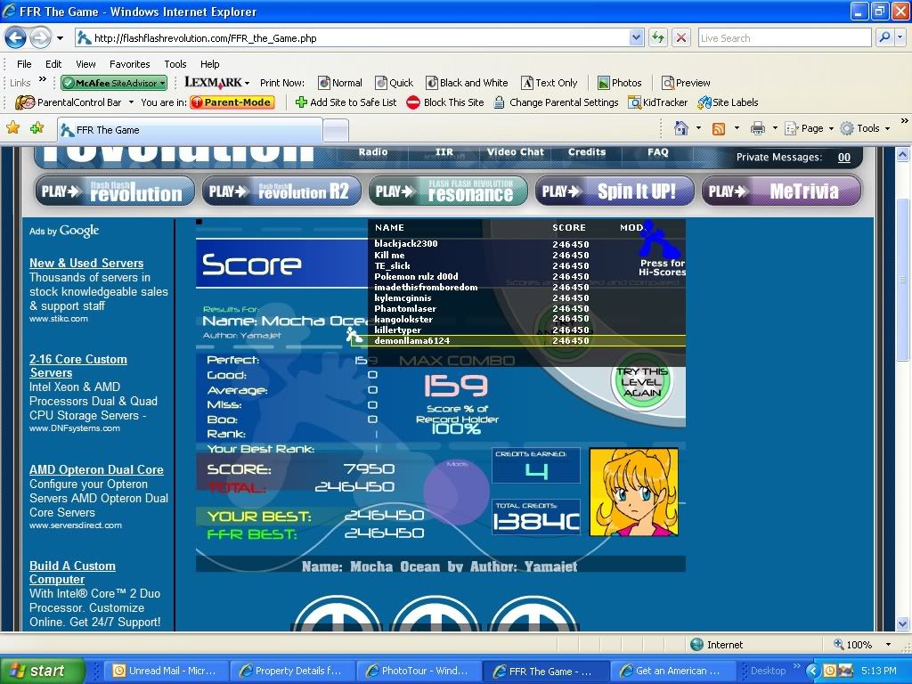The width and height of the screenshot is (912, 684).
Task: Click the Favorites Center star icon
Action: (12, 128)
